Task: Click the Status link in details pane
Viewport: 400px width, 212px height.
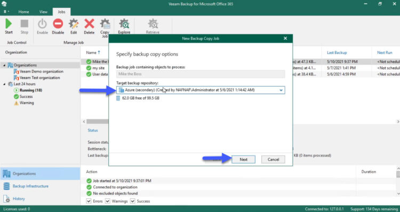Action: (93, 130)
